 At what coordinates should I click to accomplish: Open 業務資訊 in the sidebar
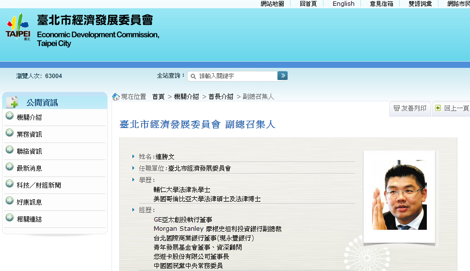tap(29, 134)
